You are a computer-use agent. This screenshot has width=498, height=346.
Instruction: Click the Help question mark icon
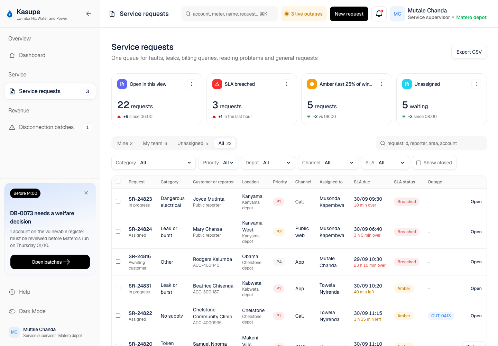pyautogui.click(x=12, y=292)
